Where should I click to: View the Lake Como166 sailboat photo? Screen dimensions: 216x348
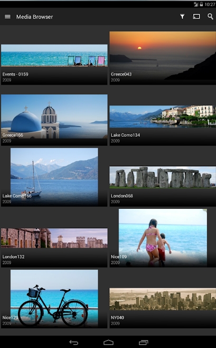[x=54, y=177]
